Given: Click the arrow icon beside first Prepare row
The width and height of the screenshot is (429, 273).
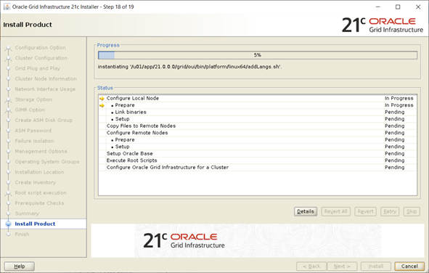Looking at the screenshot, I should tap(102, 105).
